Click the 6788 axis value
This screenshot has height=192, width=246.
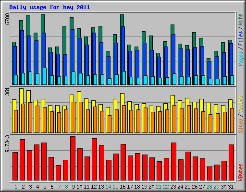pos(7,19)
